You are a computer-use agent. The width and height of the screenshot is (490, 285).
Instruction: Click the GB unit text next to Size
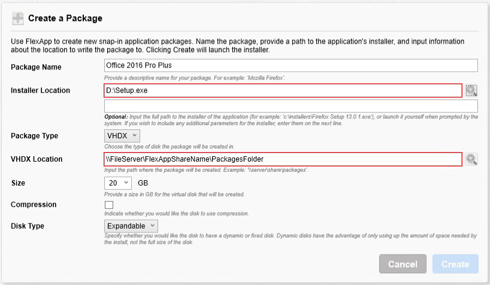tap(143, 183)
